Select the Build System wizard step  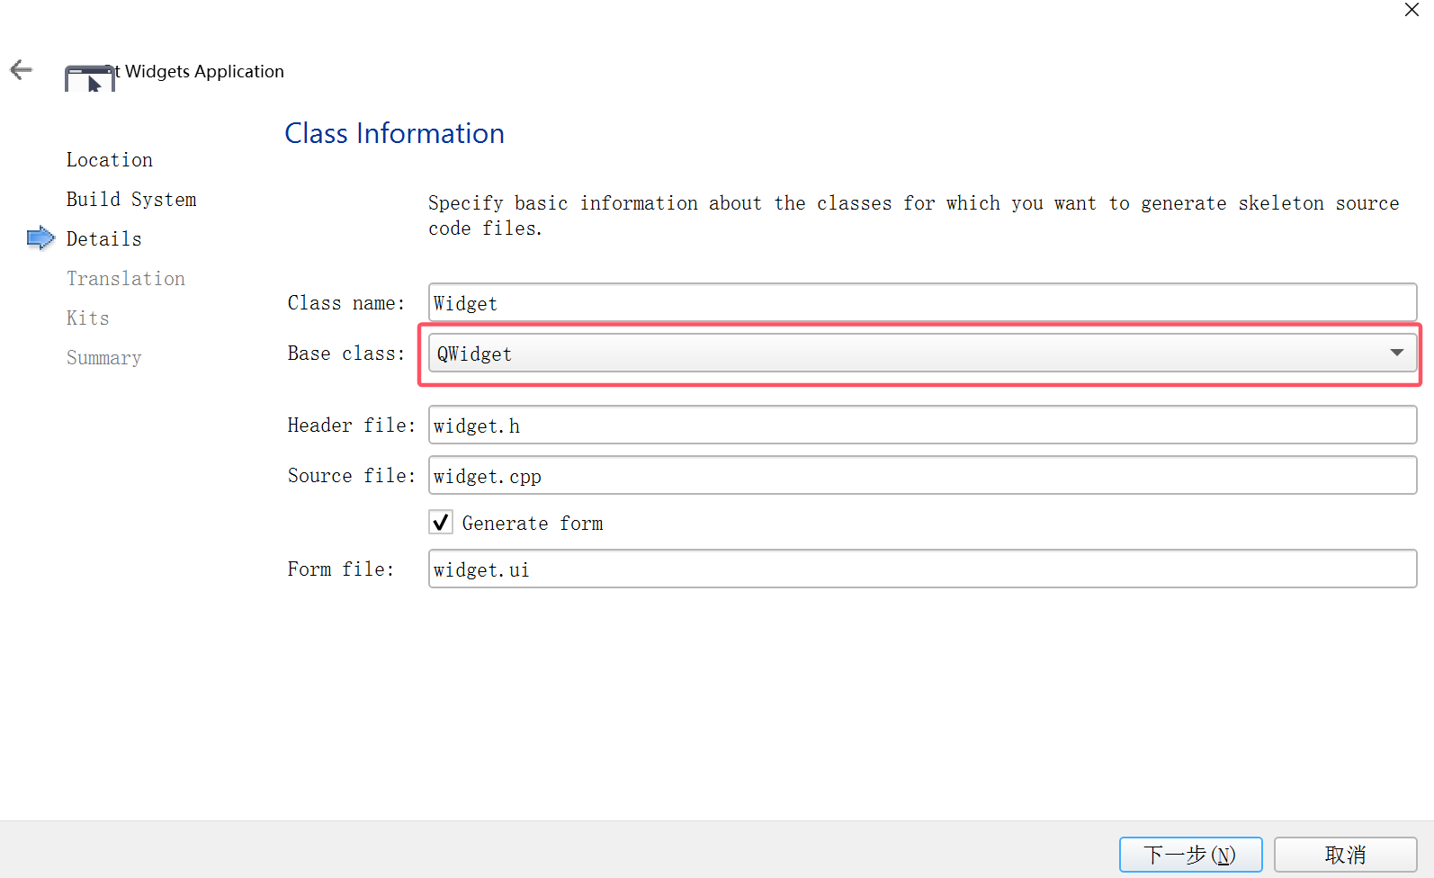coord(131,200)
